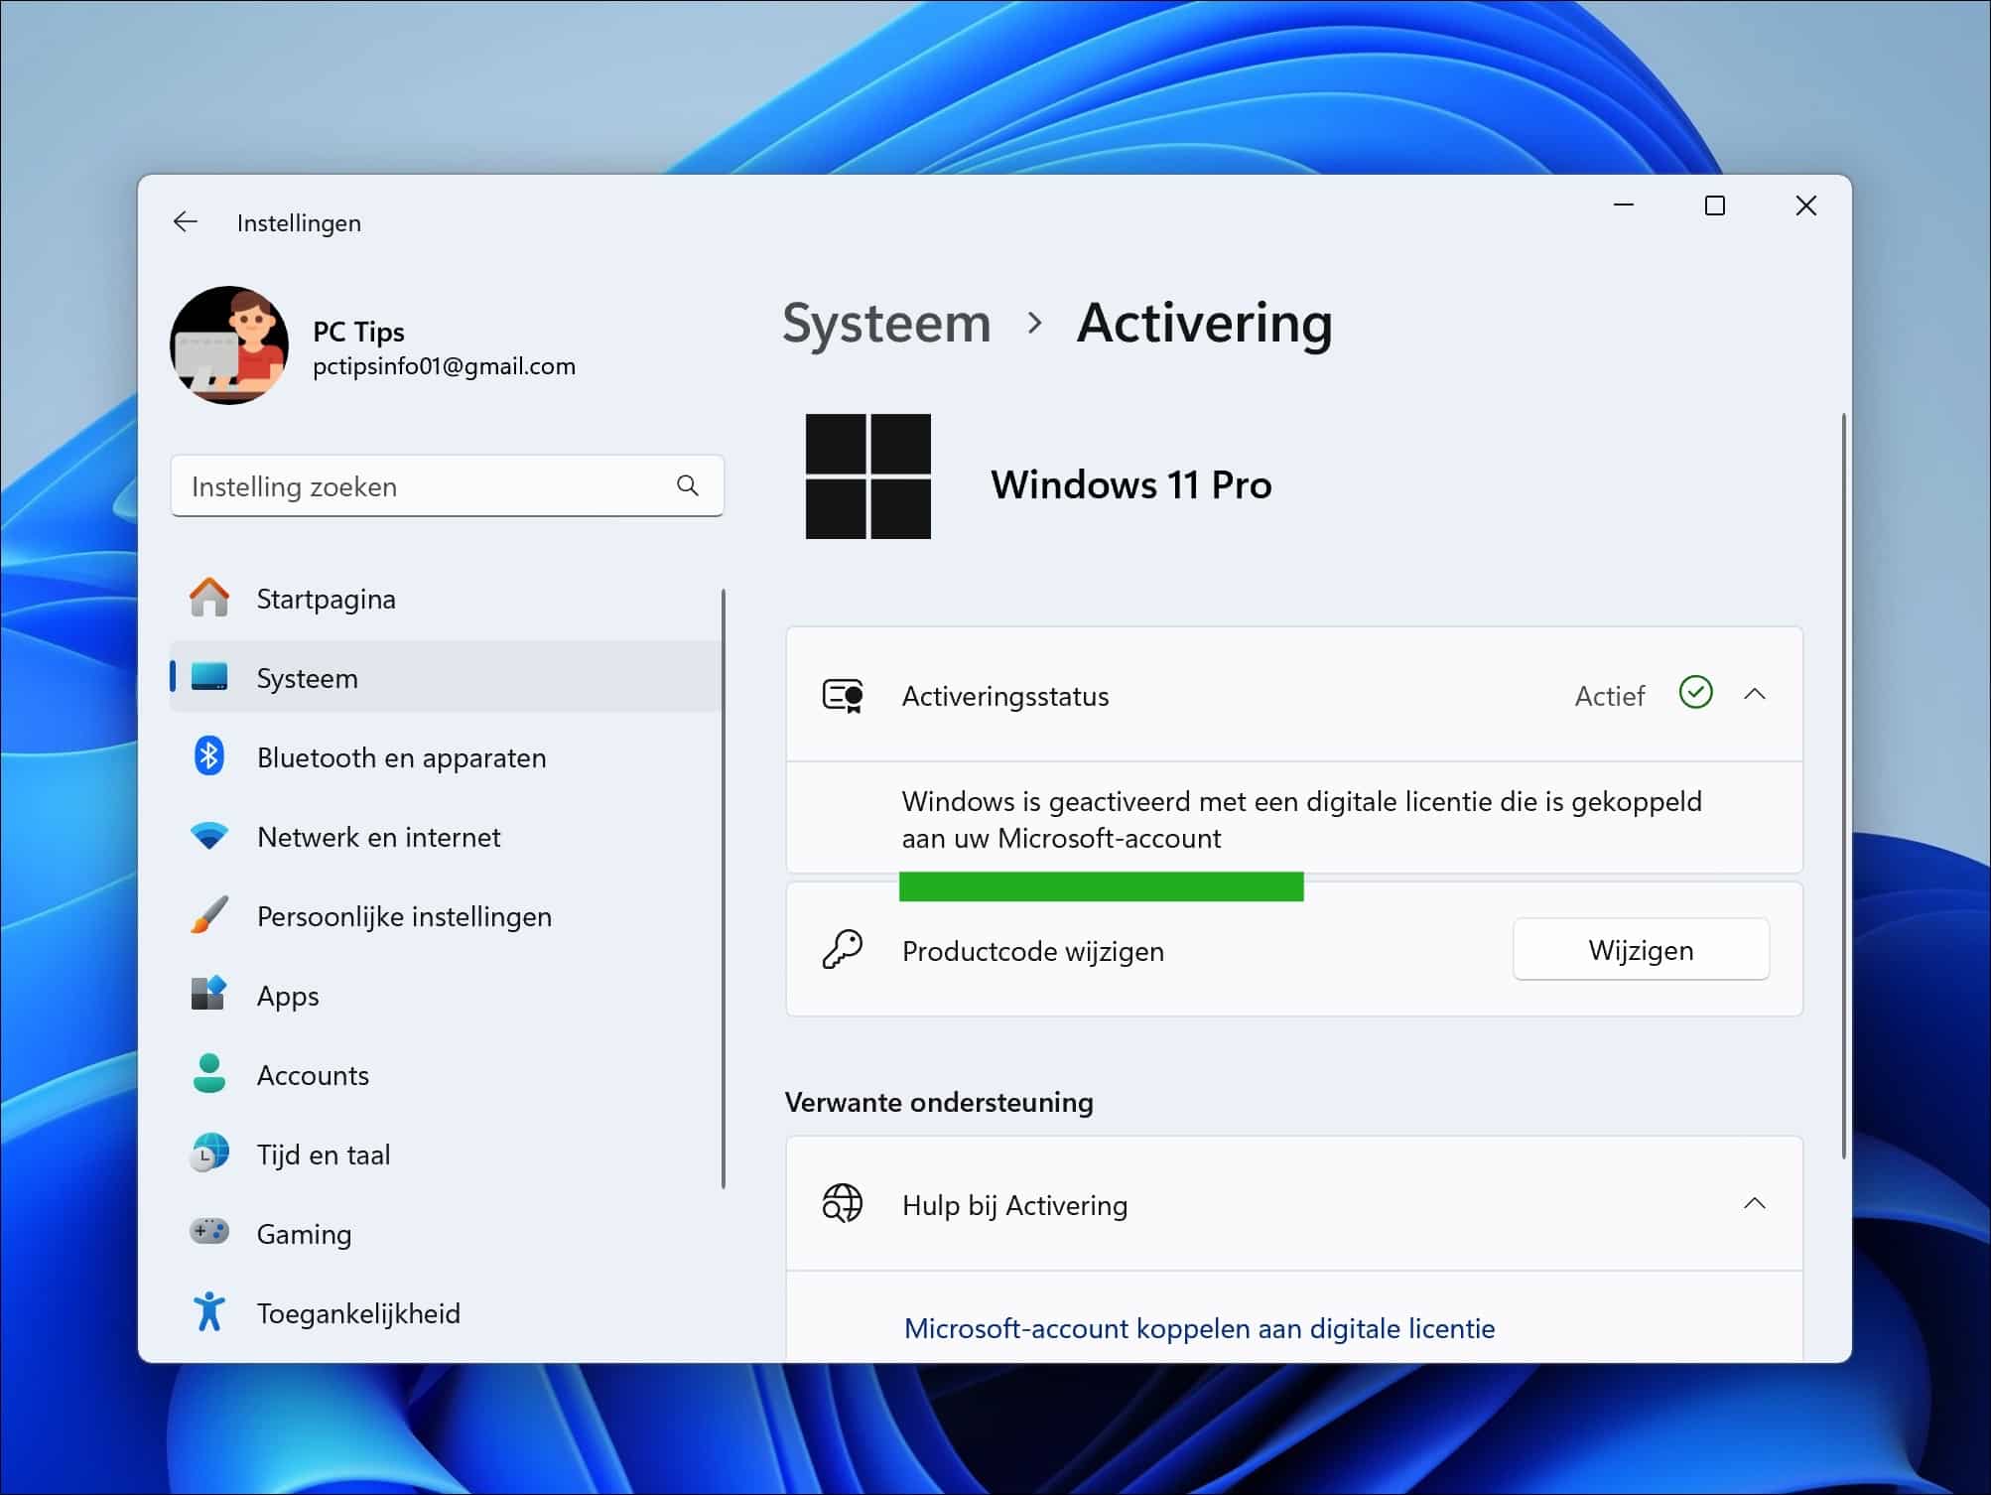The image size is (1991, 1495).
Task: Click the back arrow next to Instellingen
Action: (x=186, y=221)
